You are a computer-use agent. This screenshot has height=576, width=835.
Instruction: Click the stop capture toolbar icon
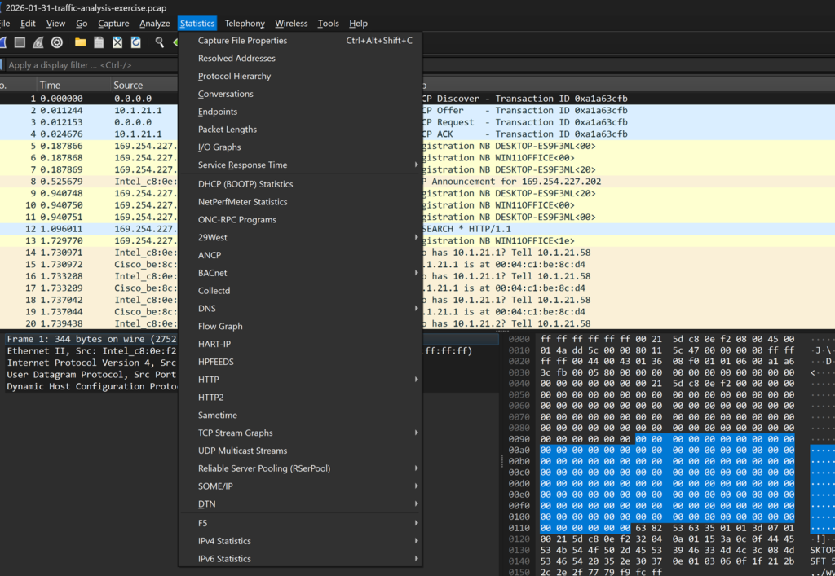coord(20,42)
